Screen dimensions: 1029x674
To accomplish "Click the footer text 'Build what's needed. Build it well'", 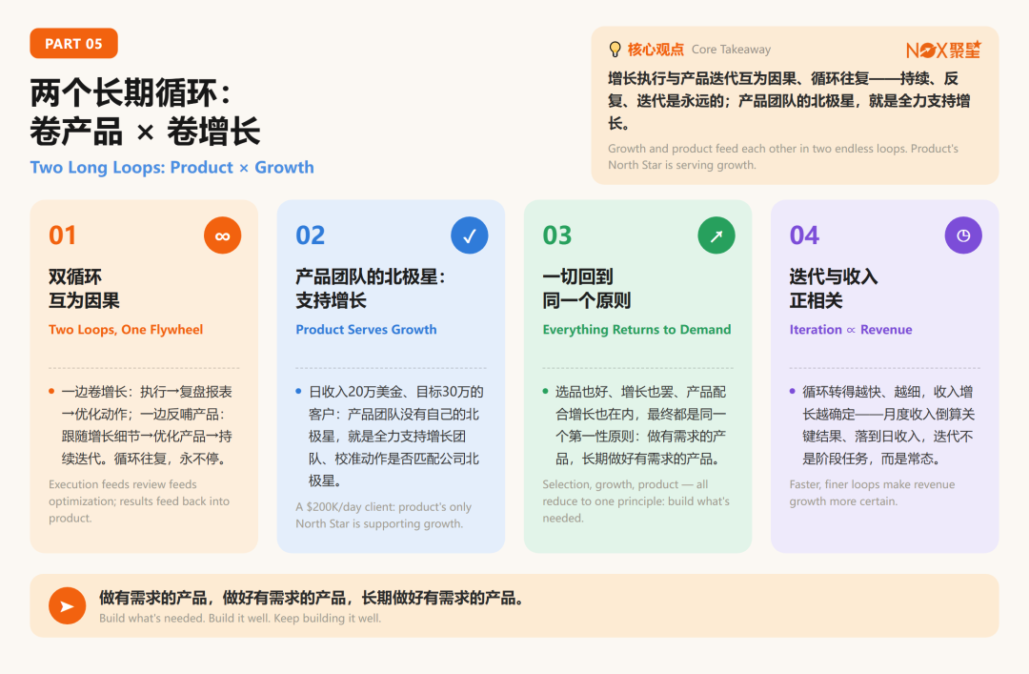I will [240, 618].
